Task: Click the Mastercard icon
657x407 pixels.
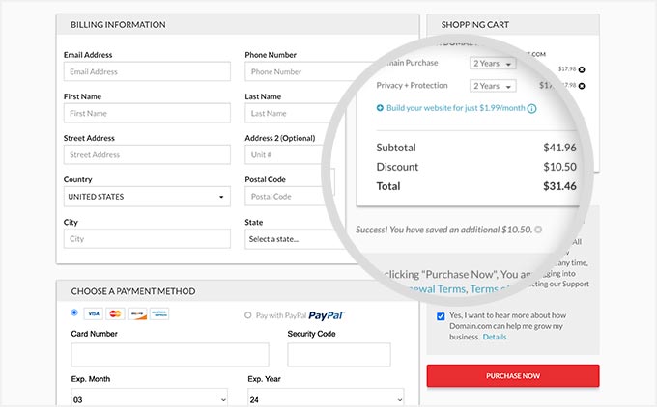Action: click(116, 313)
